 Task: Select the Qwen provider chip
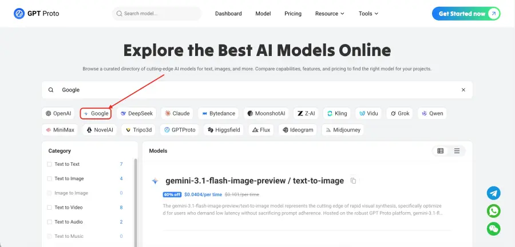tap(432, 114)
